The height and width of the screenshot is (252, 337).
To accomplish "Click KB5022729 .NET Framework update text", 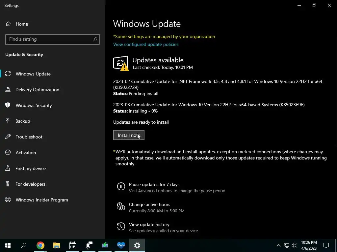I will tap(218, 84).
